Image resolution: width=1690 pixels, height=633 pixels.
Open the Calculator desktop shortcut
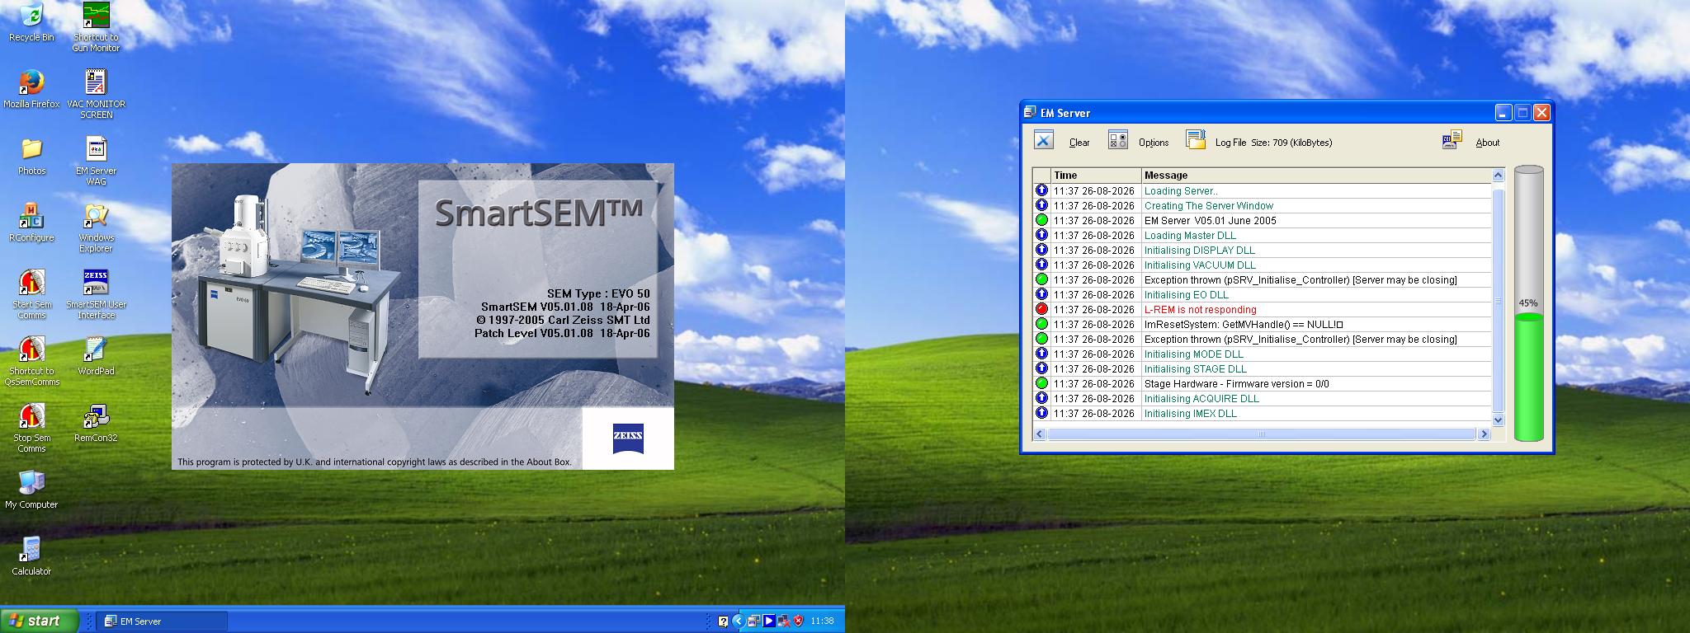[31, 556]
